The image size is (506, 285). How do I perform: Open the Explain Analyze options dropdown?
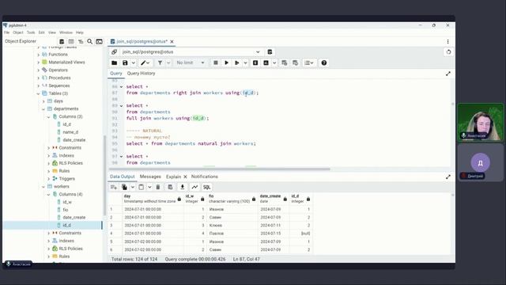pyautogui.click(x=274, y=63)
